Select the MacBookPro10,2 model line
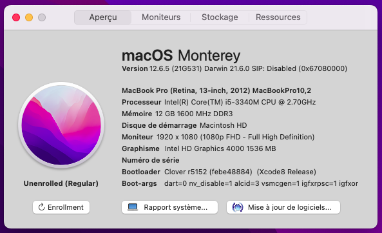382x233 pixels. [216, 90]
